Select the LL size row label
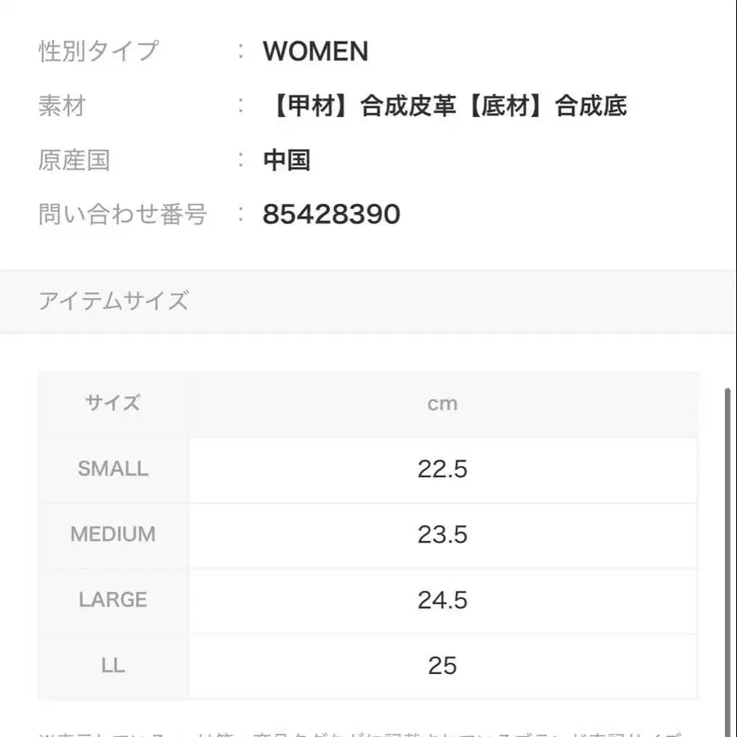The height and width of the screenshot is (737, 737). [113, 666]
